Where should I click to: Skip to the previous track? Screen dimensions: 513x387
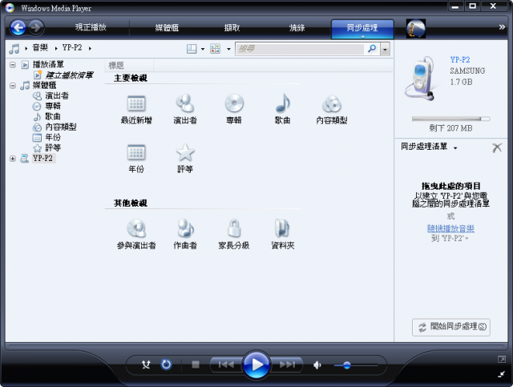pos(226,365)
